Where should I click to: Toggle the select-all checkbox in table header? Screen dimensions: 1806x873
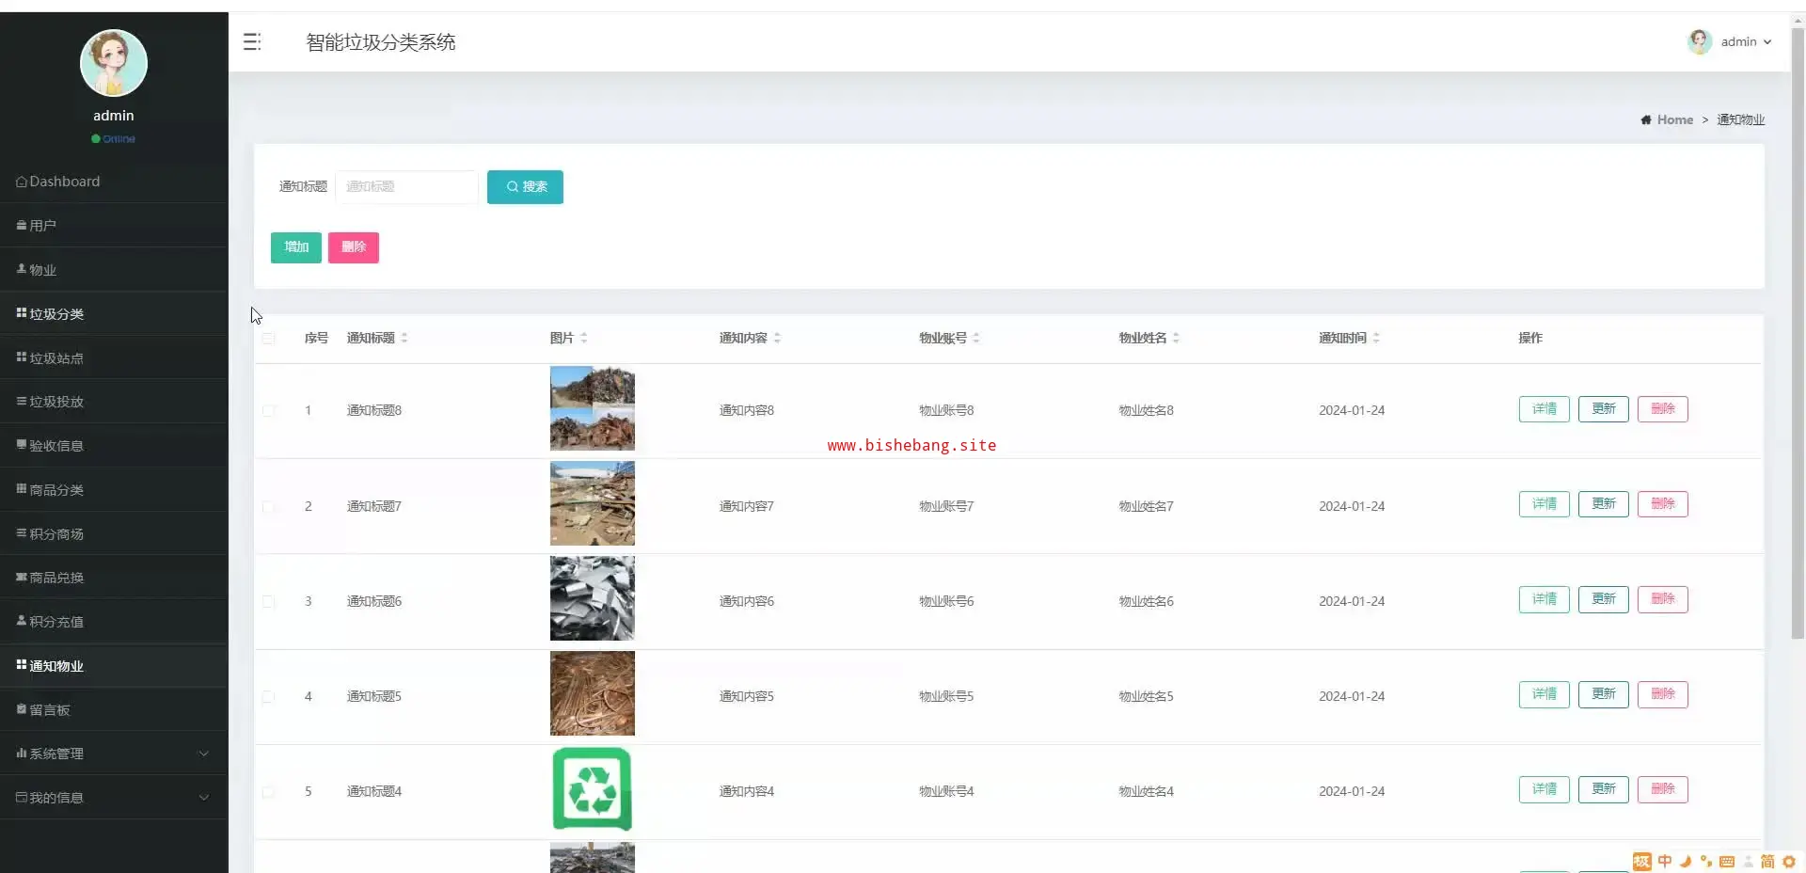pos(269,339)
